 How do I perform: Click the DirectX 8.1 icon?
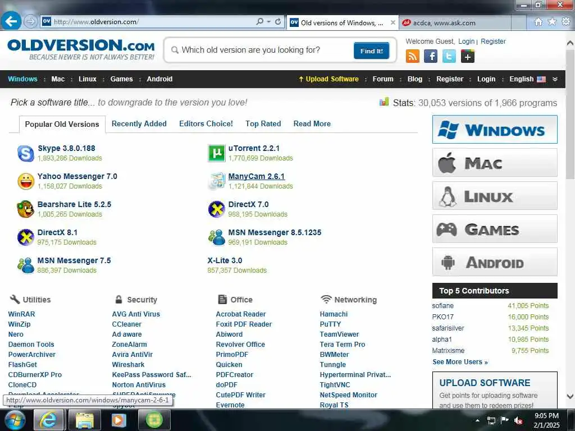(x=26, y=237)
